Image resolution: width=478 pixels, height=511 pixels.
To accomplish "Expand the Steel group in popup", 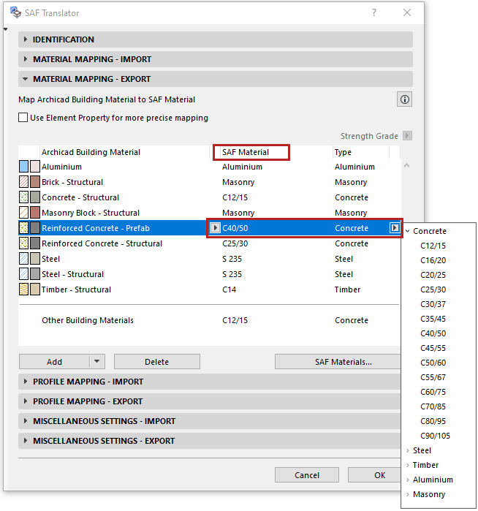I will point(408,451).
